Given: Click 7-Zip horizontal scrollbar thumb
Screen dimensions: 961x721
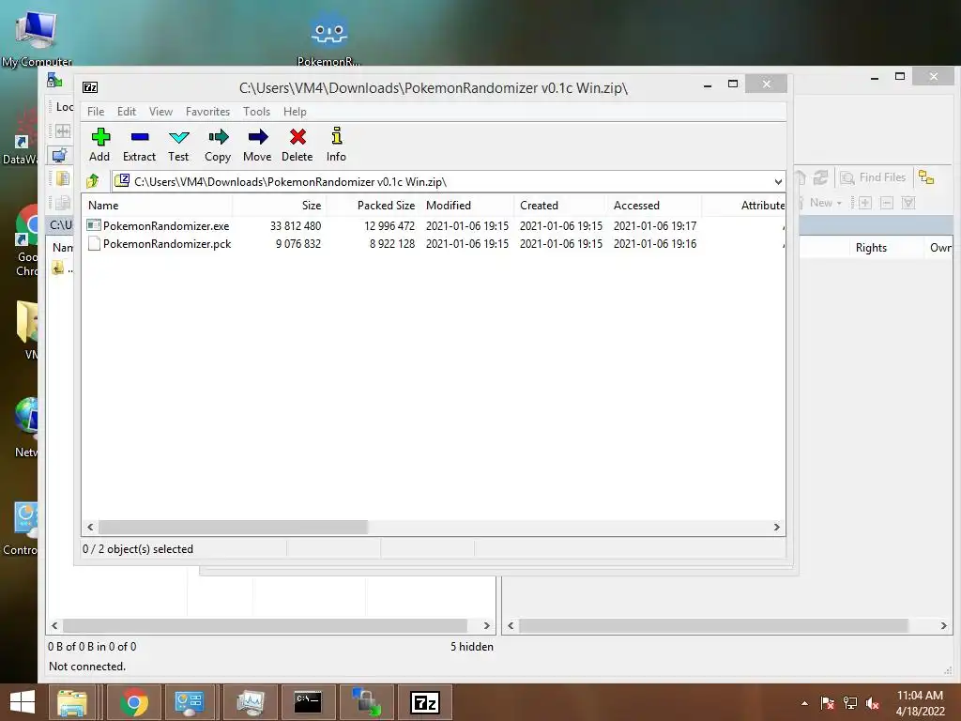Looking at the screenshot, I should pos(233,528).
